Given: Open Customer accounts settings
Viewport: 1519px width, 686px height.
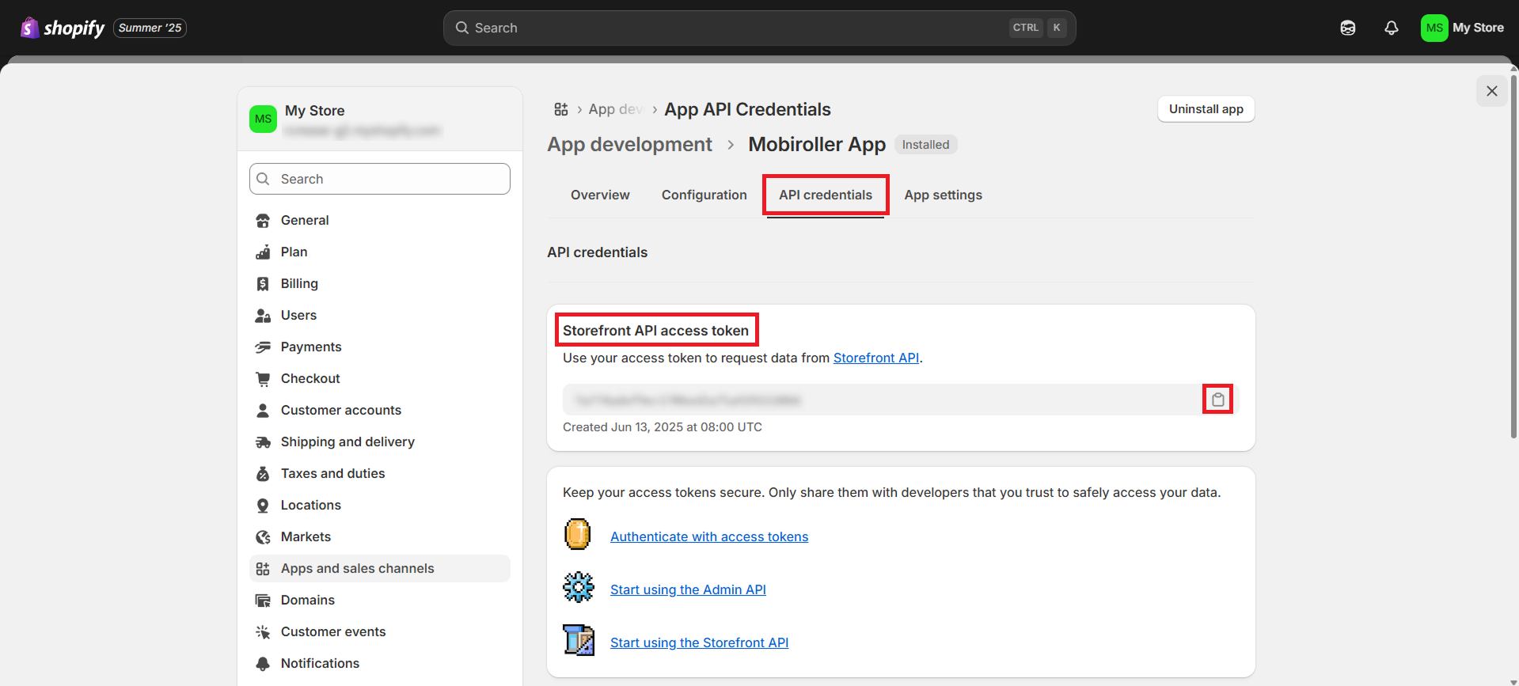Looking at the screenshot, I should click(x=380, y=410).
